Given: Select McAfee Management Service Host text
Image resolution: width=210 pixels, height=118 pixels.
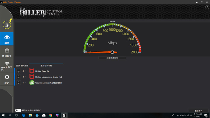Looking at the screenshot, I should [x=48, y=77].
